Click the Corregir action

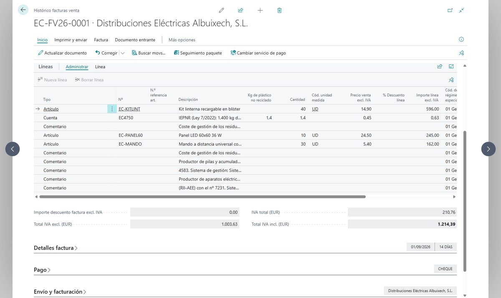click(x=106, y=53)
